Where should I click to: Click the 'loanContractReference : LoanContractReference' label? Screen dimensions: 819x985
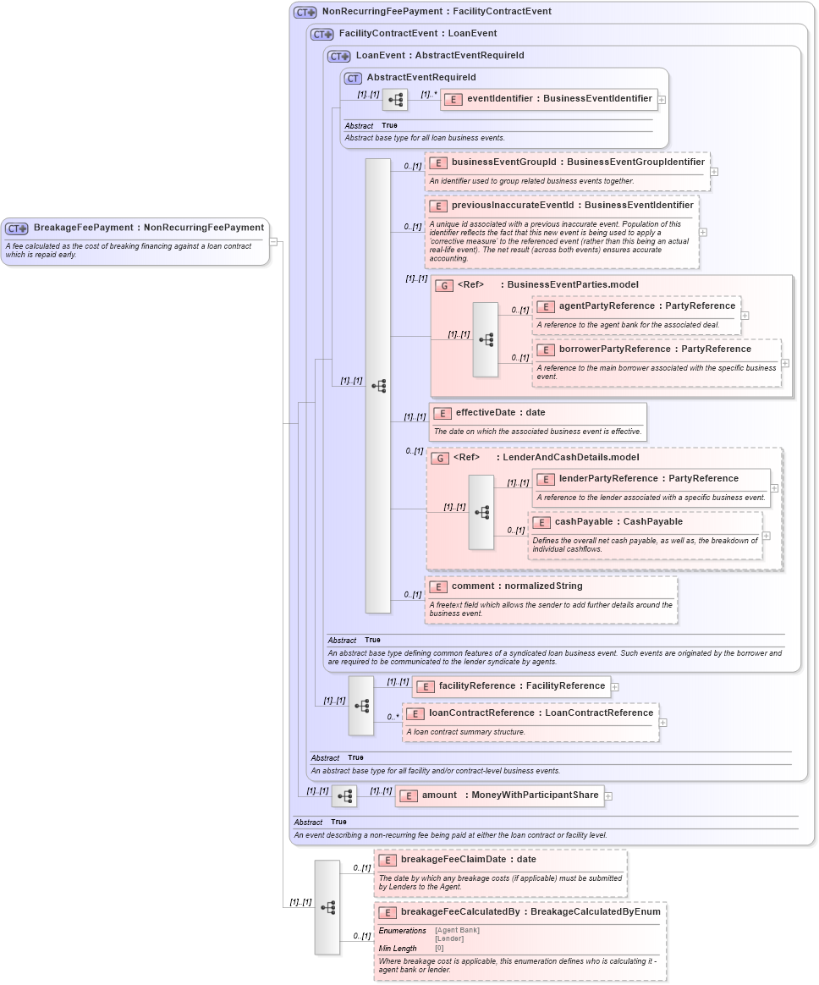click(x=541, y=713)
